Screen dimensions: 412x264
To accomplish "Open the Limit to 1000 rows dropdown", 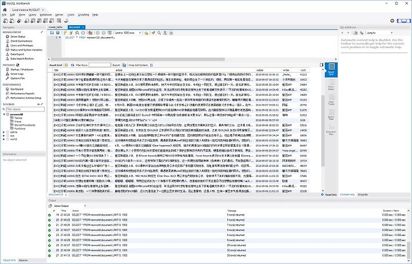I will click(x=128, y=33).
